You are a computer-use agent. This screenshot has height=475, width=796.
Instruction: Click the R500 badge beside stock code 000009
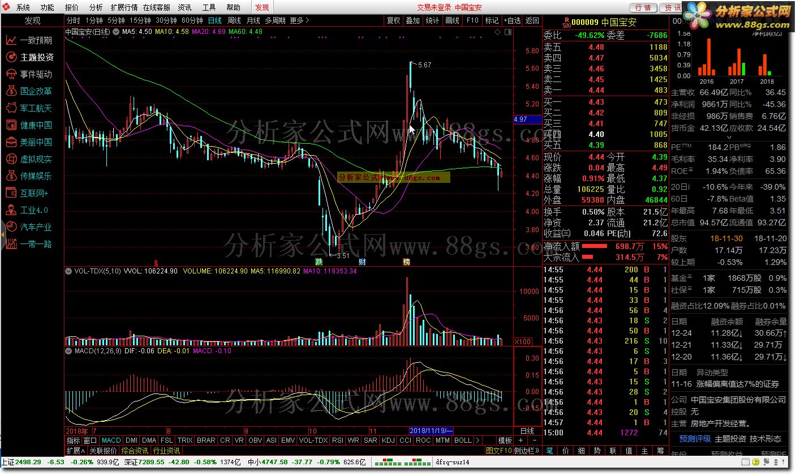click(x=566, y=22)
